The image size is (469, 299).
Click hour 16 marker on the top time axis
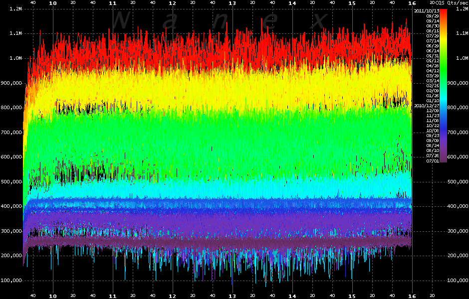[411, 3]
